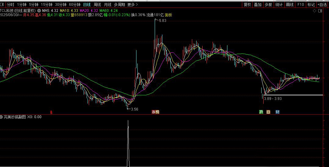Click the panel toggle icon at toolbar left

2,5
